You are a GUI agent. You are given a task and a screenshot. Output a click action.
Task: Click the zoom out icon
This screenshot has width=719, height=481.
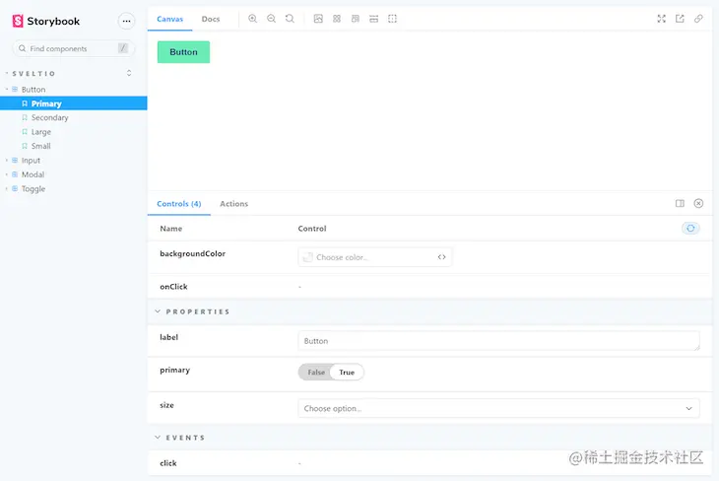pos(272,19)
